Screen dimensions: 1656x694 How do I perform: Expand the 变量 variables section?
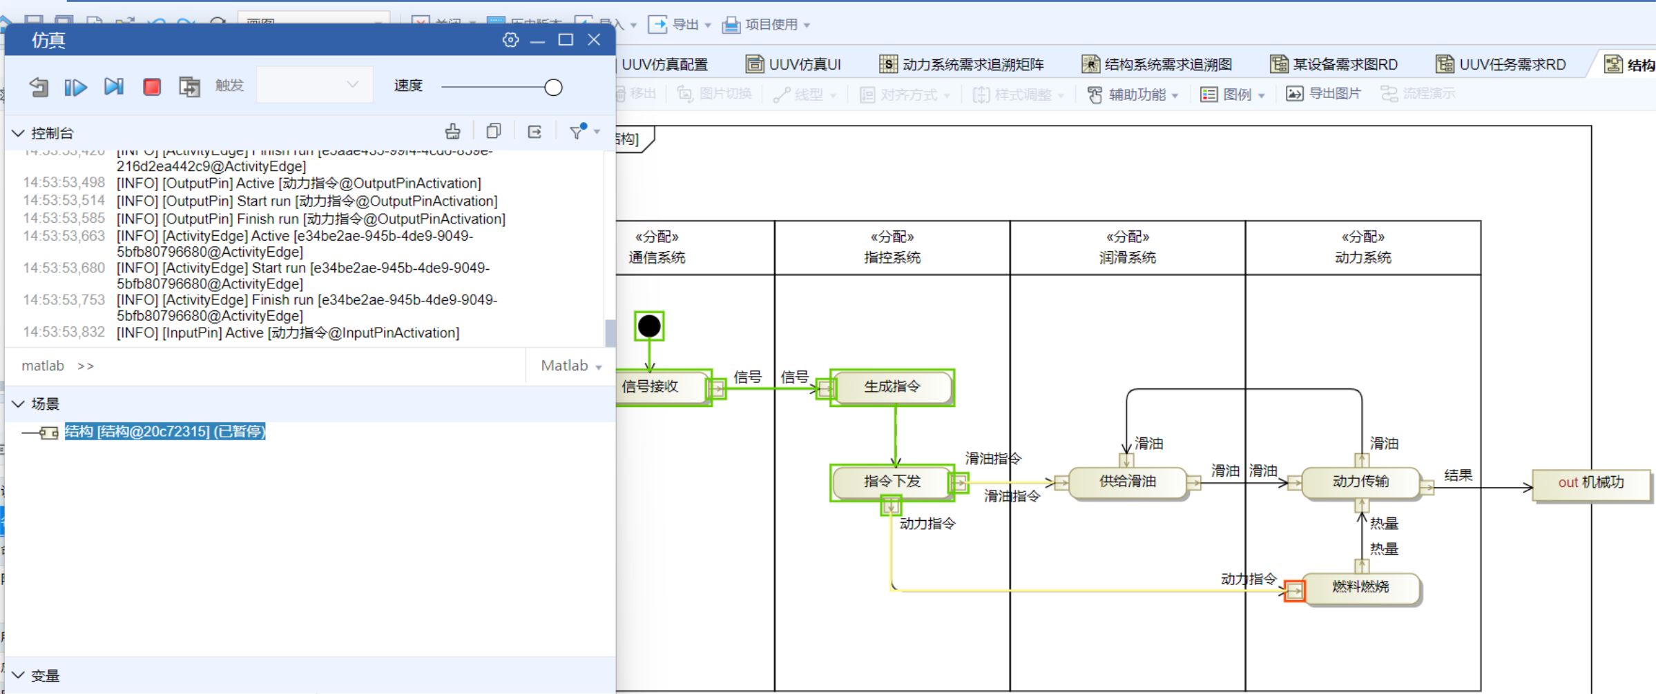19,675
